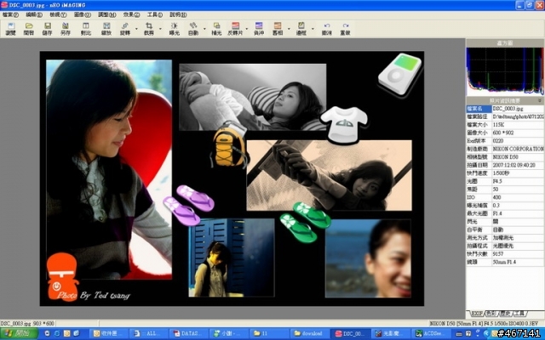Open the 曝光 exposure tool
This screenshot has height=340, width=545.
point(174,29)
